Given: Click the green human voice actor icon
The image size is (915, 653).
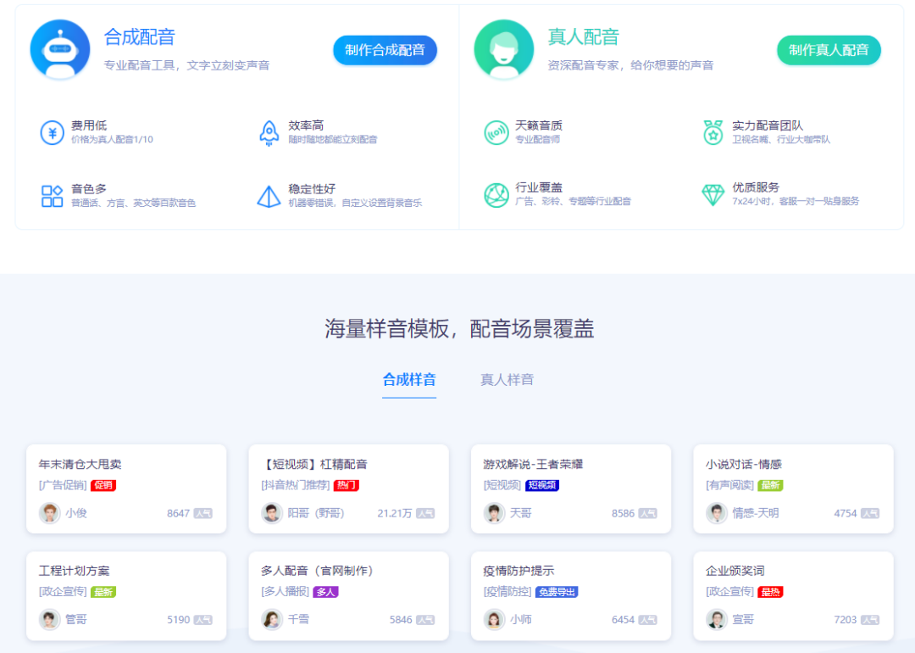Looking at the screenshot, I should [504, 49].
